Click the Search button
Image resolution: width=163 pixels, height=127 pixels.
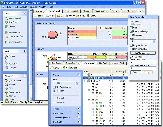tap(136, 72)
